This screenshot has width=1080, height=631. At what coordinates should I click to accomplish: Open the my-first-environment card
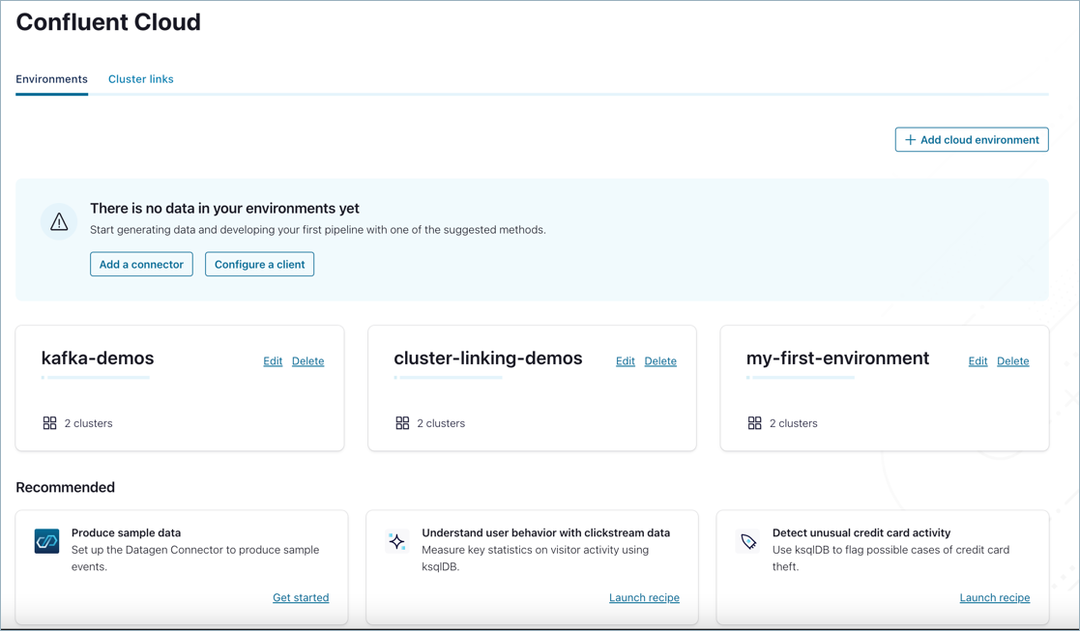(x=837, y=358)
